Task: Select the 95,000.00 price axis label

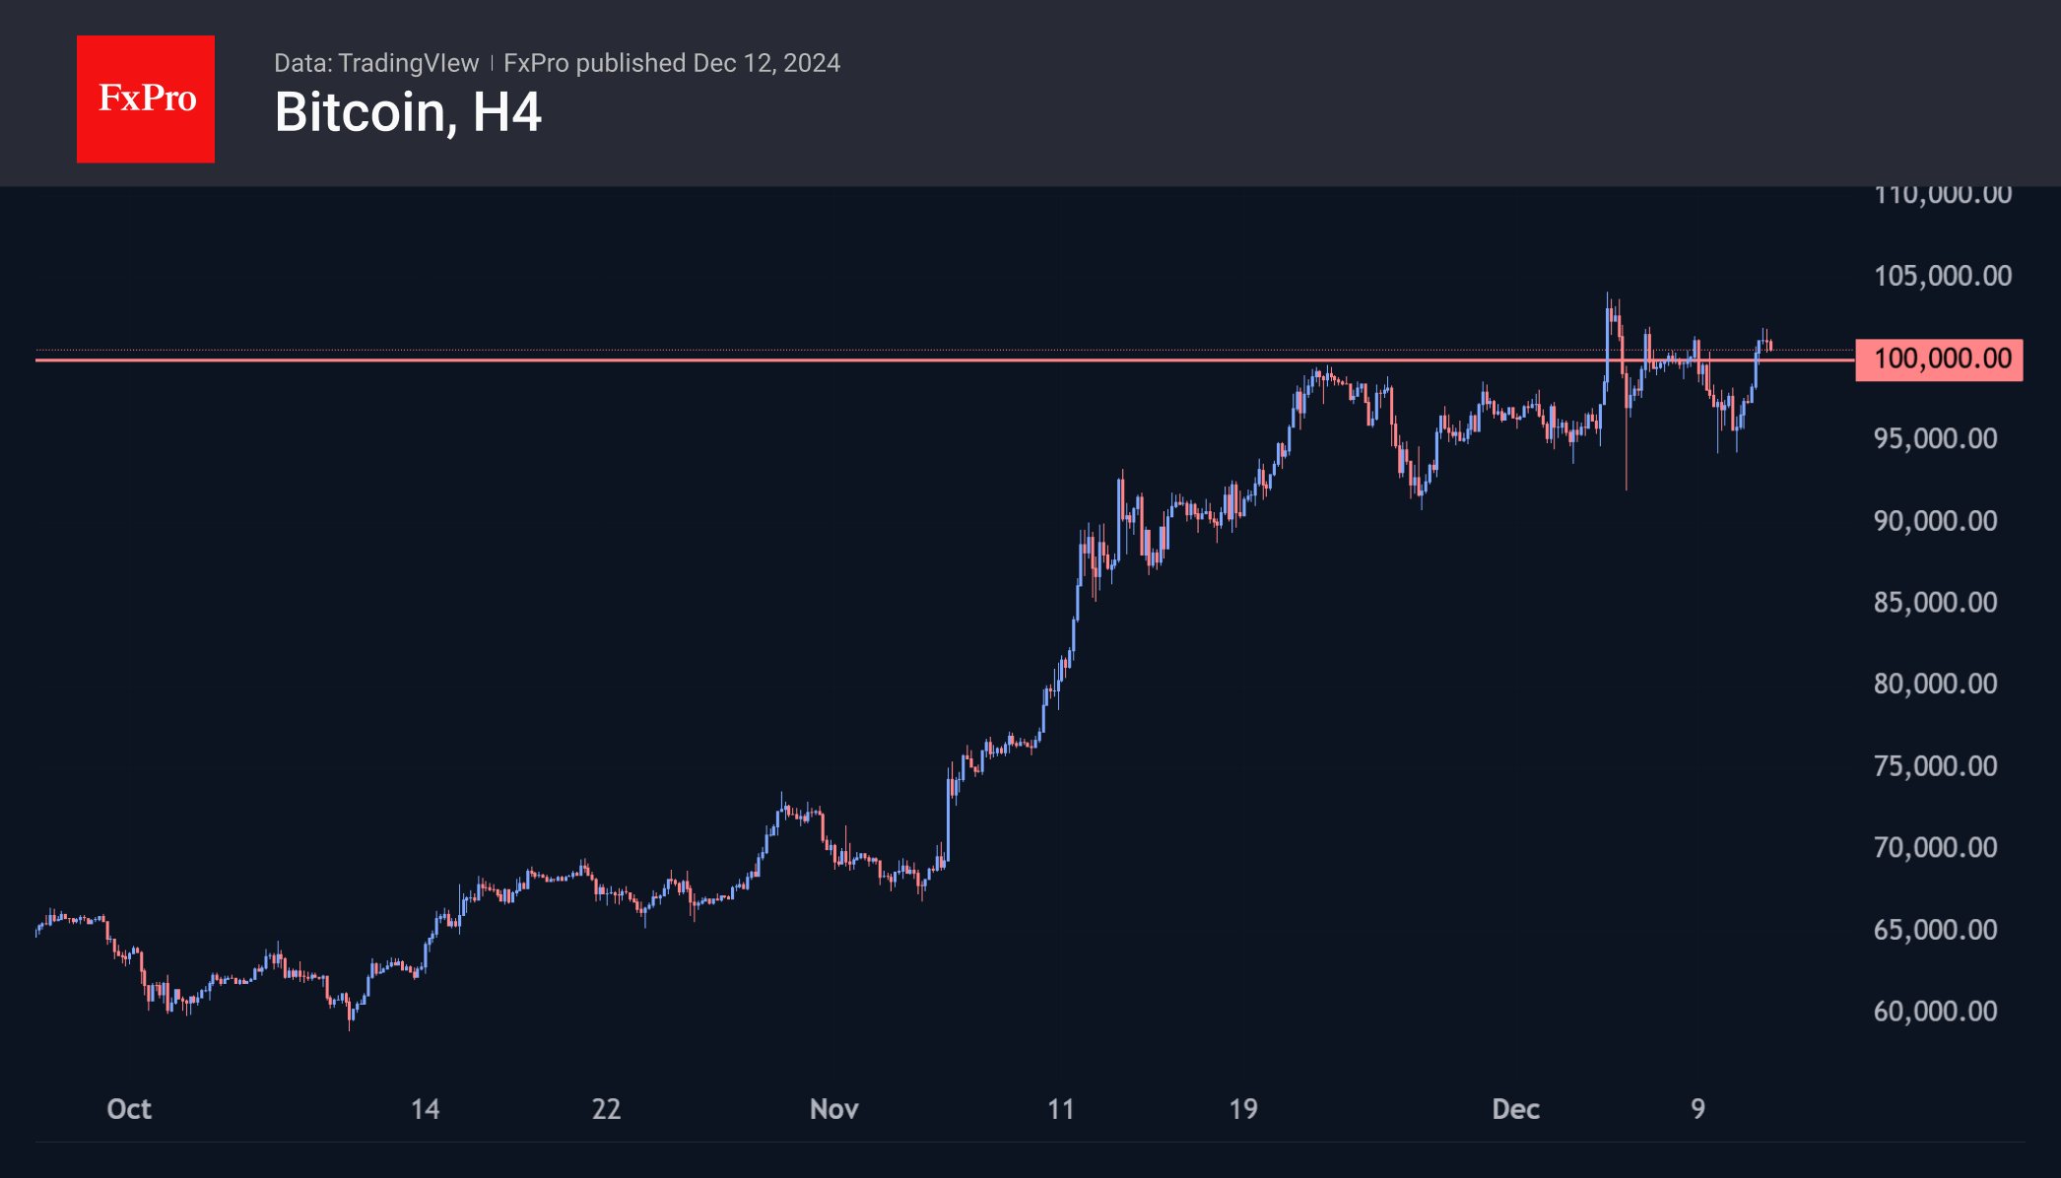Action: click(1935, 438)
